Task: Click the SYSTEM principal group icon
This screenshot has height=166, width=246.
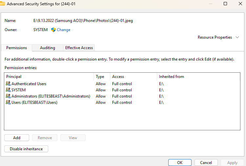Action: coord(8,90)
